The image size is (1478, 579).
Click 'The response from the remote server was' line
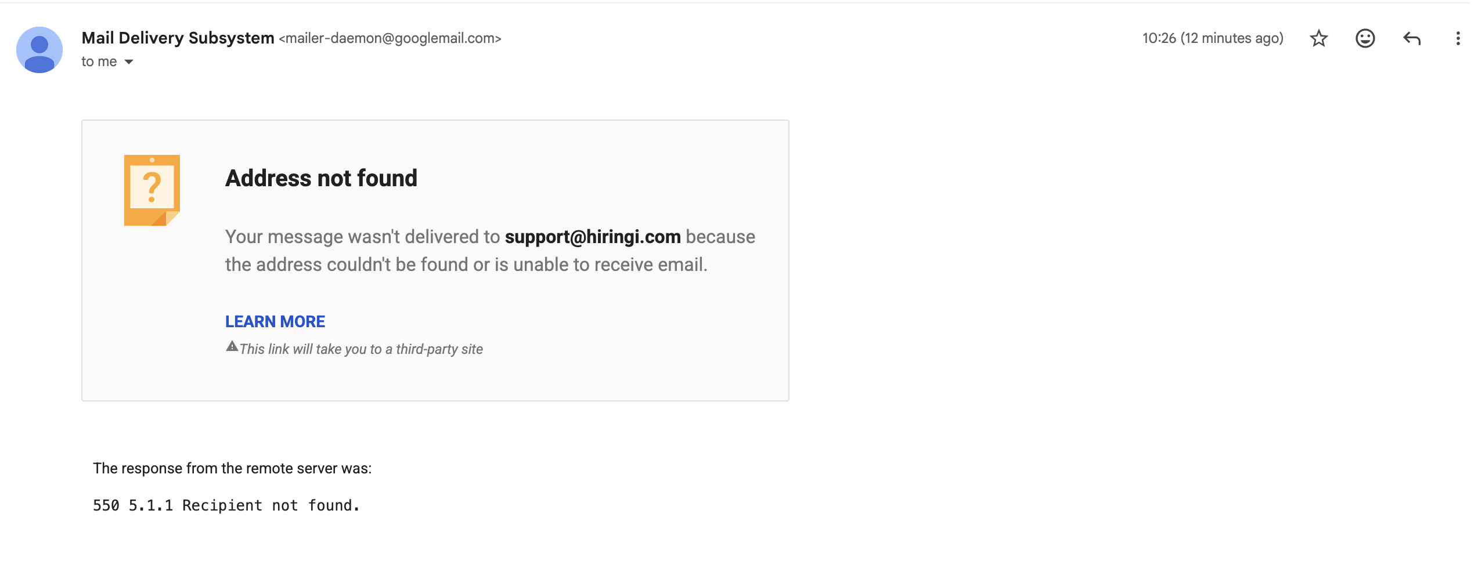tap(232, 468)
